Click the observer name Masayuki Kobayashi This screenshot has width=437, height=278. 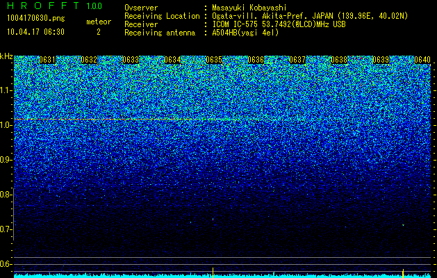249,8
